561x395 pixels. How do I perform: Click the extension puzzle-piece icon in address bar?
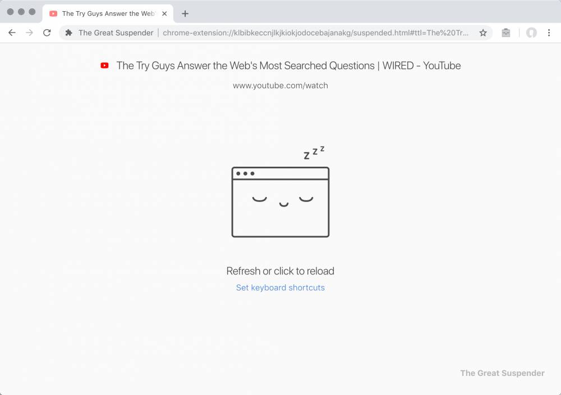tap(68, 33)
